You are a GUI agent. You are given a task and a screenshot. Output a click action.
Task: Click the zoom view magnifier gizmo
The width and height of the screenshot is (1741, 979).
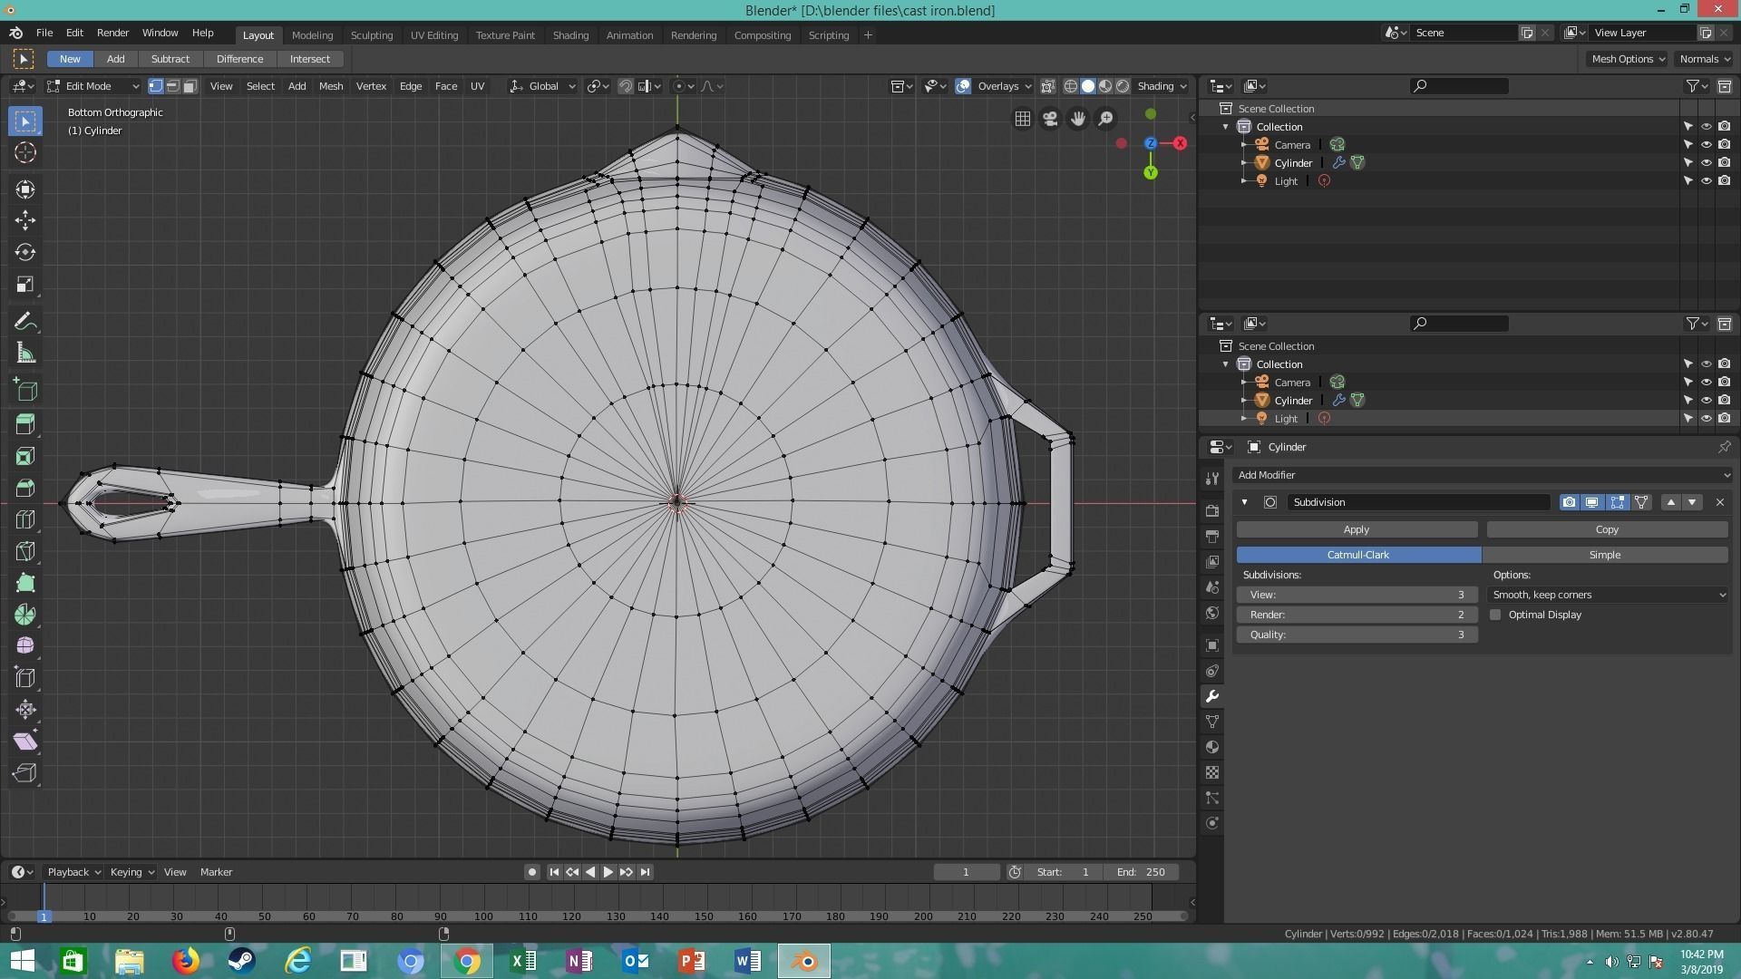point(1105,119)
